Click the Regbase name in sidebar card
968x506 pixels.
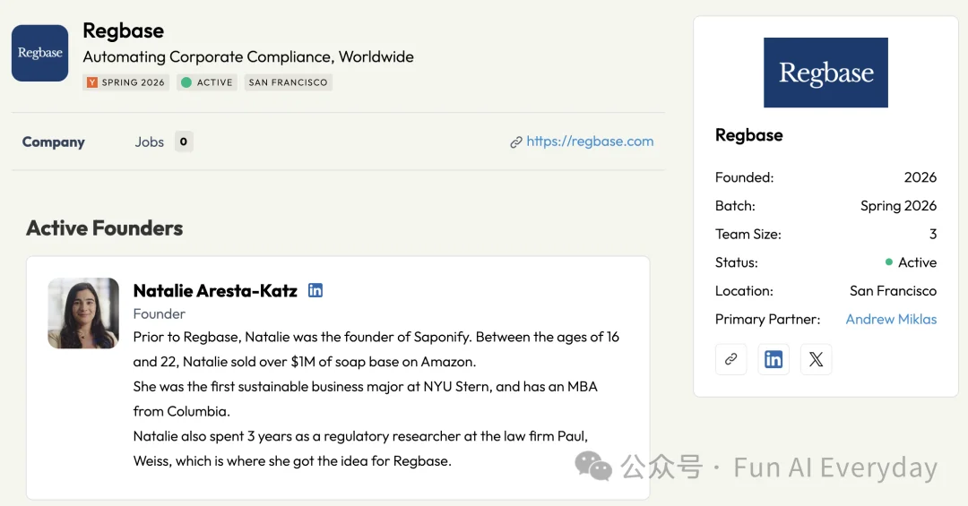click(x=748, y=135)
